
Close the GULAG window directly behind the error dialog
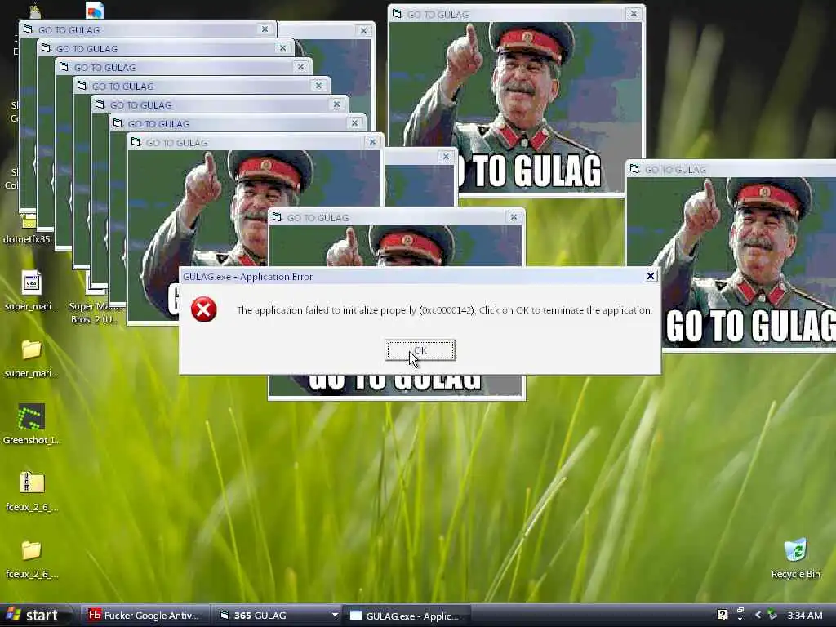tap(514, 217)
